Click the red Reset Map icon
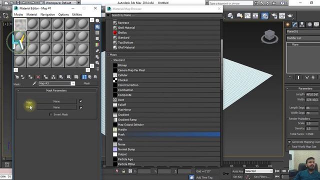 (x=38, y=77)
